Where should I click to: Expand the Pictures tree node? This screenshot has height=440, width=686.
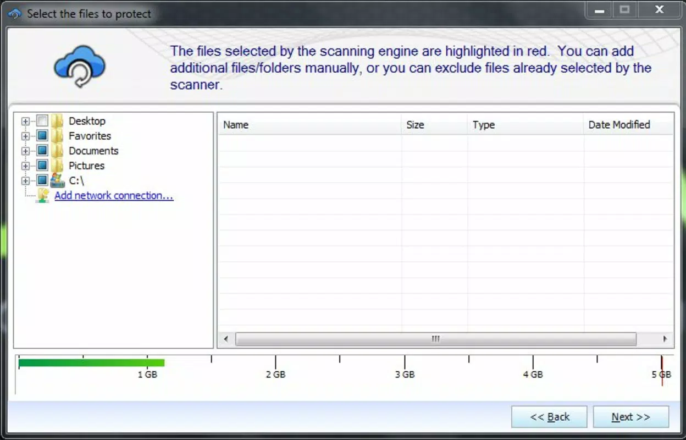25,166
